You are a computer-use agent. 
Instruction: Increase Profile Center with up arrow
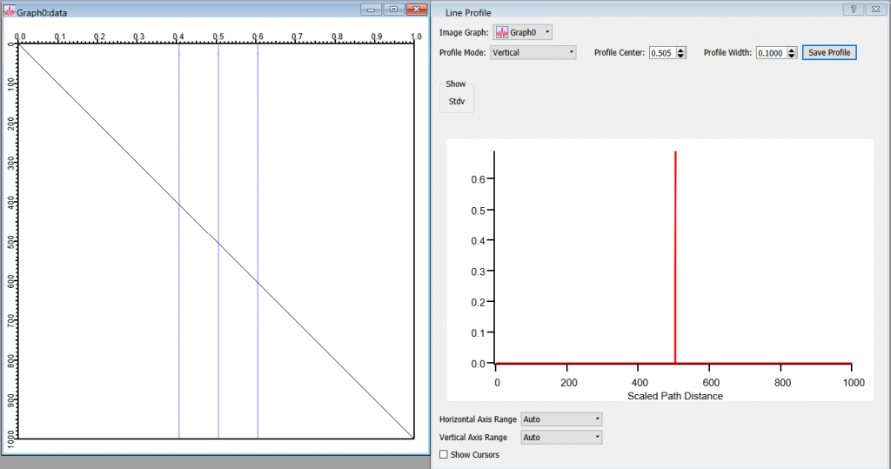coord(680,50)
